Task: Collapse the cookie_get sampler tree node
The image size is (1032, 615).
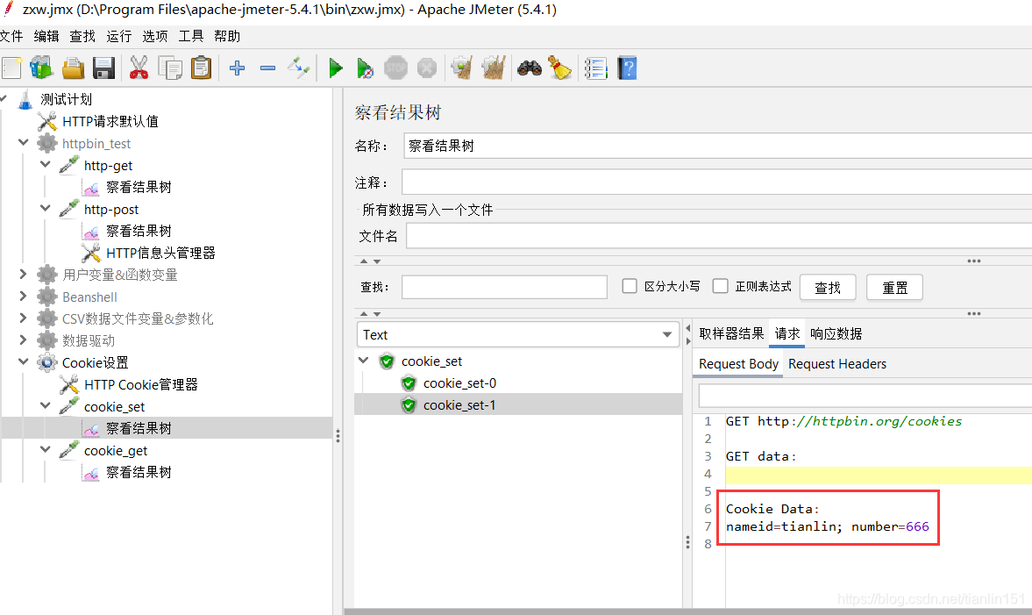Action: point(46,450)
